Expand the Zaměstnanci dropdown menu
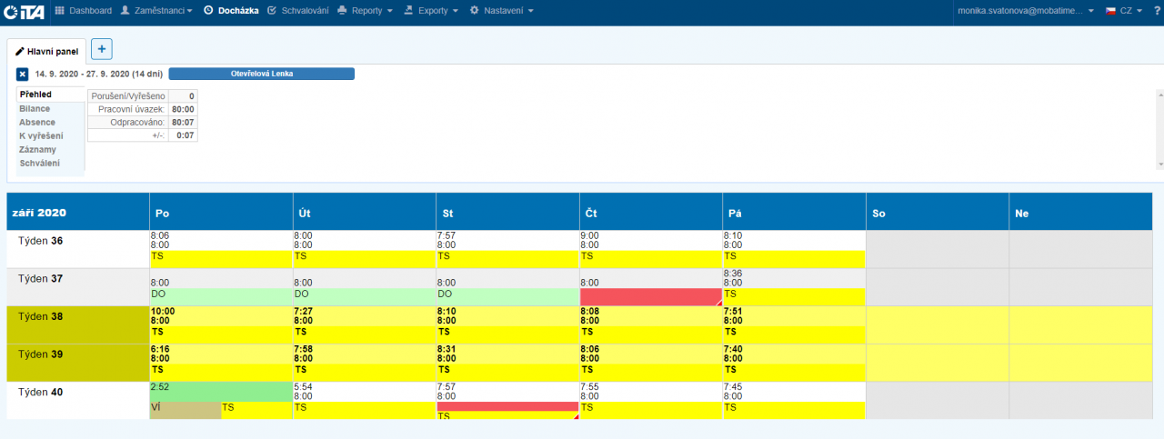The width and height of the screenshot is (1164, 439). click(156, 11)
